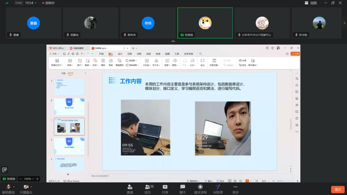Expand camera options arrow beside 开摄像头
The width and height of the screenshot is (347, 195).
point(32,187)
